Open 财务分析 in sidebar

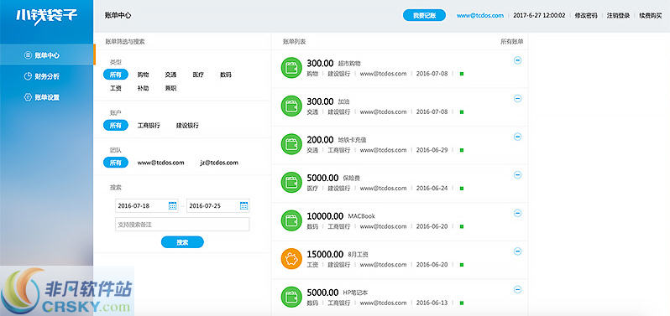pyautogui.click(x=47, y=76)
